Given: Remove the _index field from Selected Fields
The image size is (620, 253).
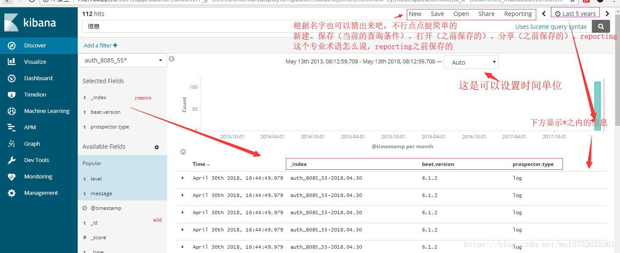Looking at the screenshot, I should click(142, 97).
